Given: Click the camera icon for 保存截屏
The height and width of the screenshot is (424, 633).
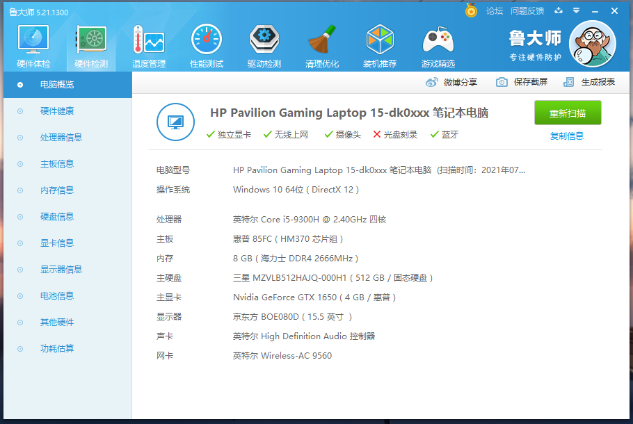Looking at the screenshot, I should (502, 82).
